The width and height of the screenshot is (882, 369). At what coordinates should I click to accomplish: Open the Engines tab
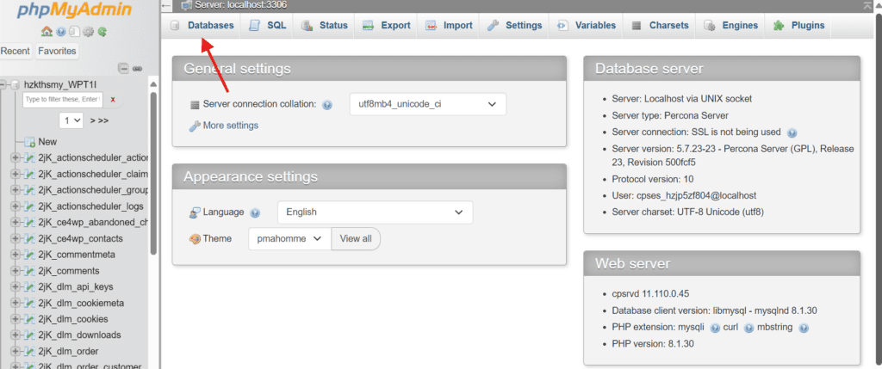(x=730, y=25)
